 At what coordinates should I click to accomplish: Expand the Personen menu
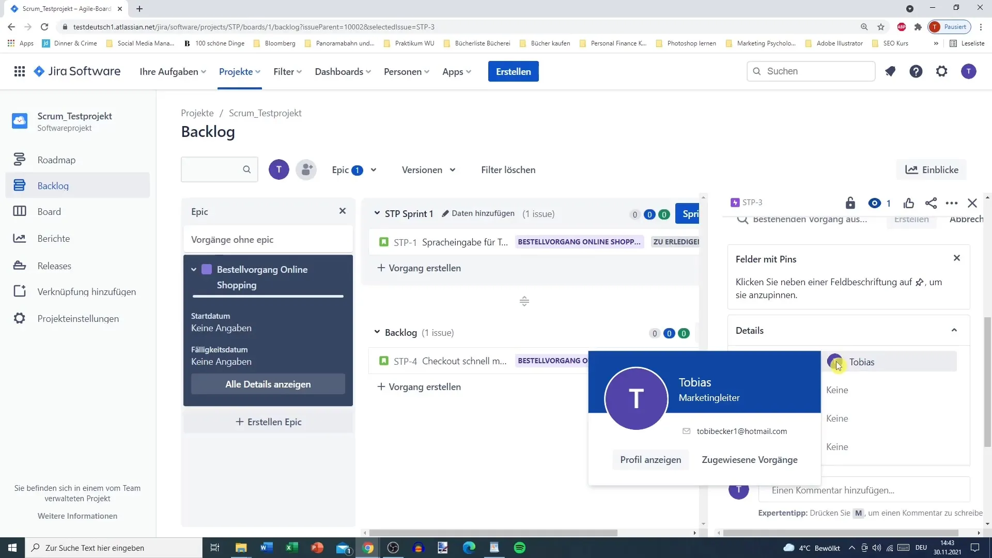tap(407, 71)
